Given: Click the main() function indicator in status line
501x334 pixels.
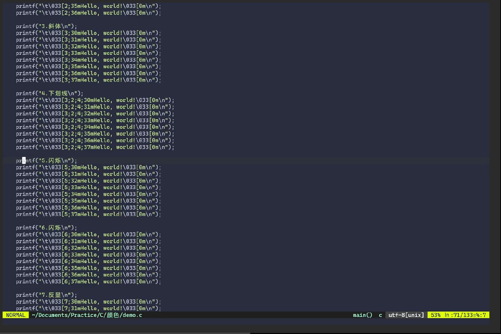Looking at the screenshot, I should pyautogui.click(x=362, y=315).
